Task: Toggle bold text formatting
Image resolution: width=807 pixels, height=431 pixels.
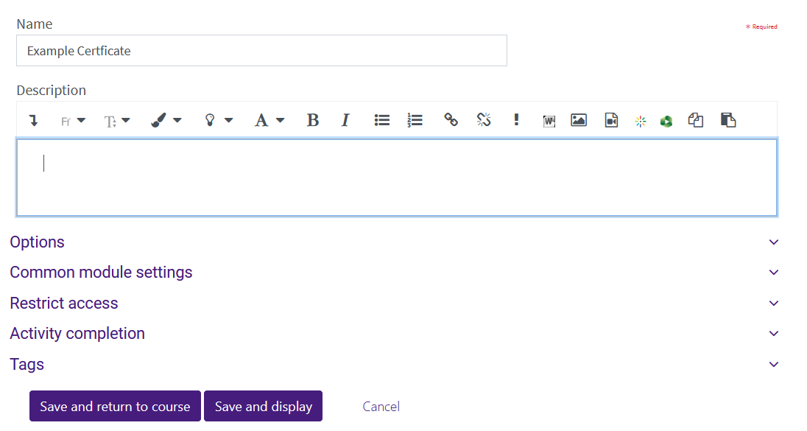Action: [x=312, y=119]
